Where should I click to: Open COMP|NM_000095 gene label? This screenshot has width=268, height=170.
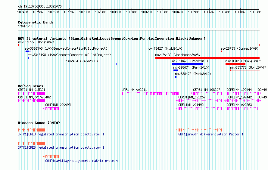[x=58, y=105]
